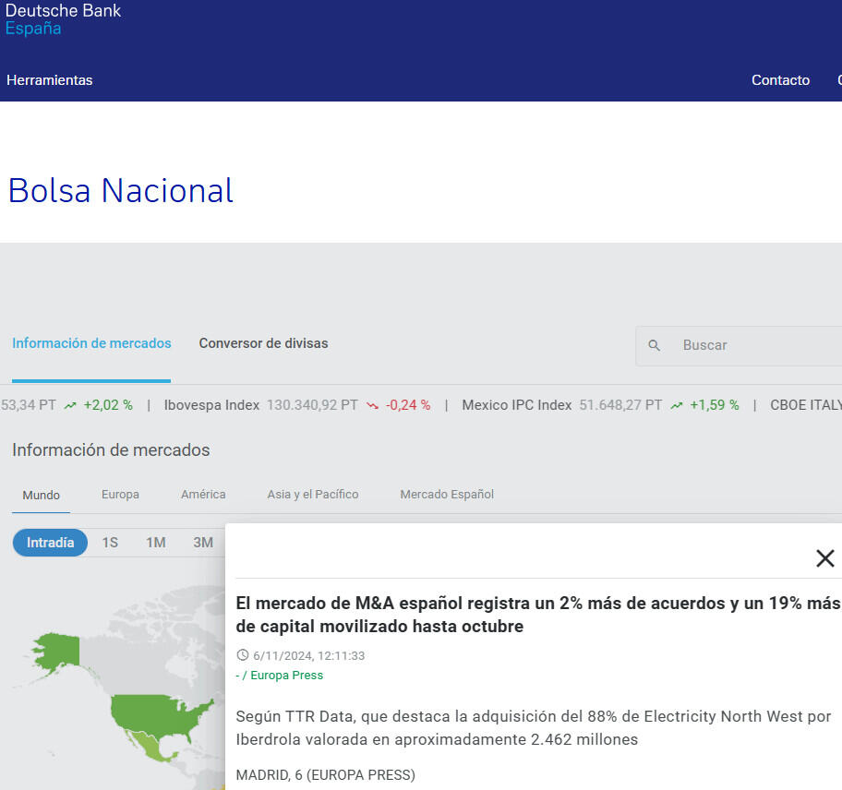Click the Mexico IPC Index up-trend icon
The image size is (842, 790).
pos(677,405)
